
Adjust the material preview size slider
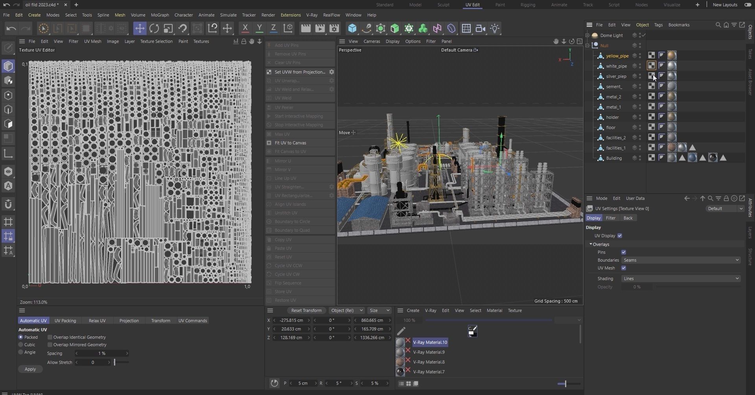click(x=569, y=384)
